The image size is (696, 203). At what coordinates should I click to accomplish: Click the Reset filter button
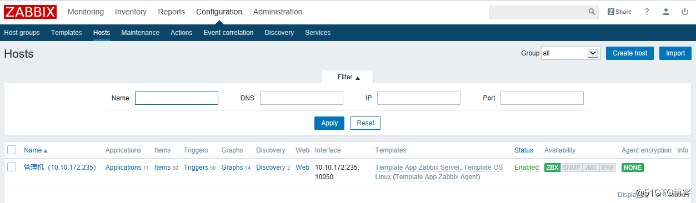coord(365,123)
